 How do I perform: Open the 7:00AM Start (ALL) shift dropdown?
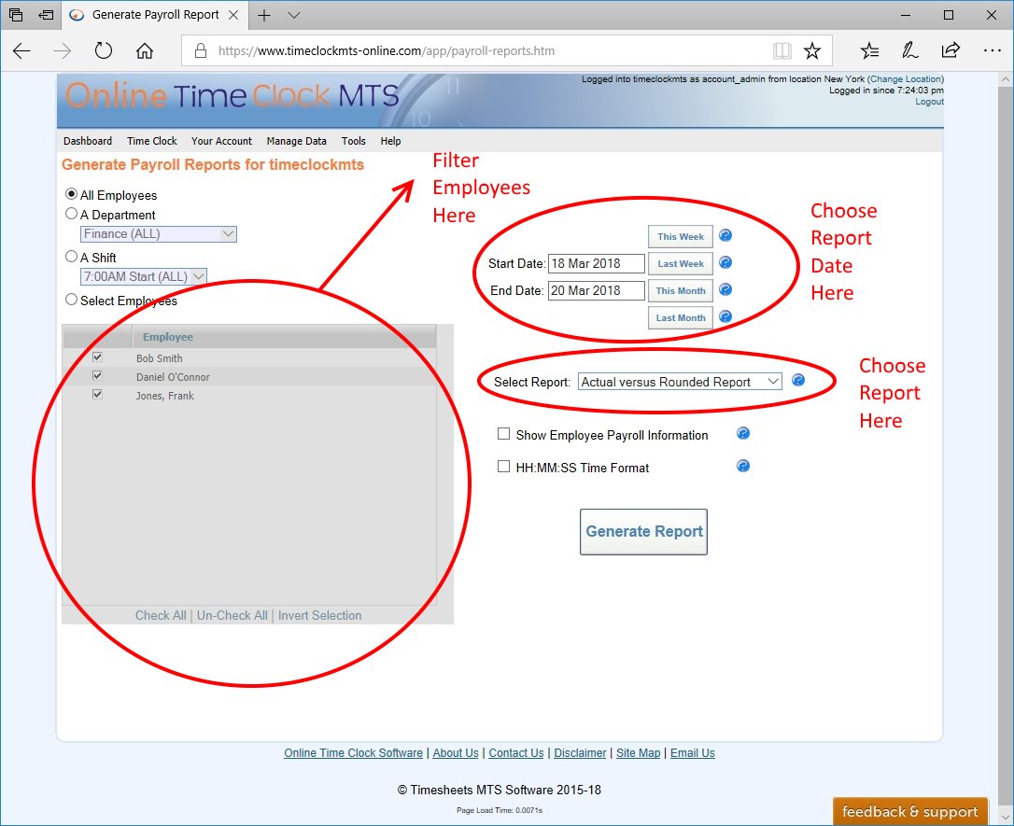144,276
